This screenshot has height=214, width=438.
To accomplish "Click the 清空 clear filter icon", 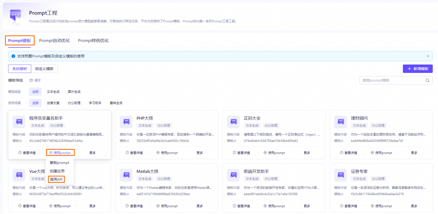I will tap(31, 80).
